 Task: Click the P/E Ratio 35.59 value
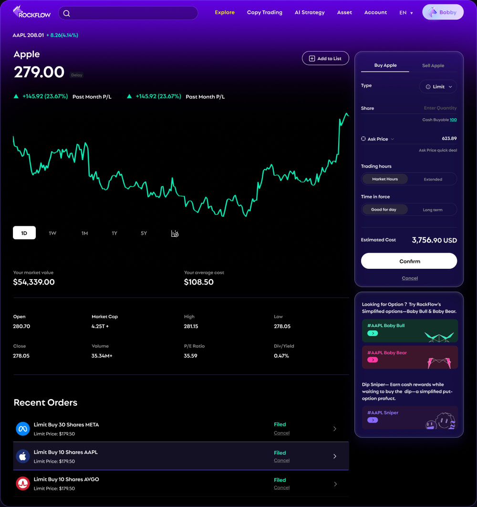[x=191, y=356]
